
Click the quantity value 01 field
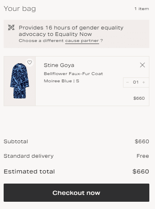point(136,82)
